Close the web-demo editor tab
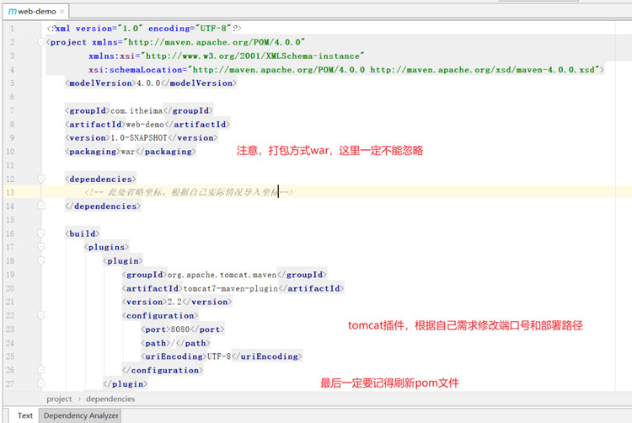This screenshot has width=632, height=423. pyautogui.click(x=62, y=12)
